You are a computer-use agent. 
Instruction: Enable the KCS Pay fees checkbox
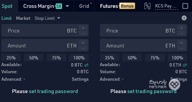click(185, 6)
